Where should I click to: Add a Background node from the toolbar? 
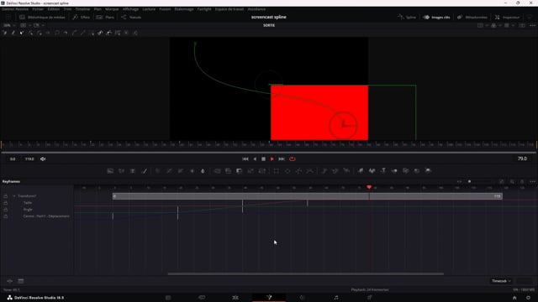[x=110, y=171]
